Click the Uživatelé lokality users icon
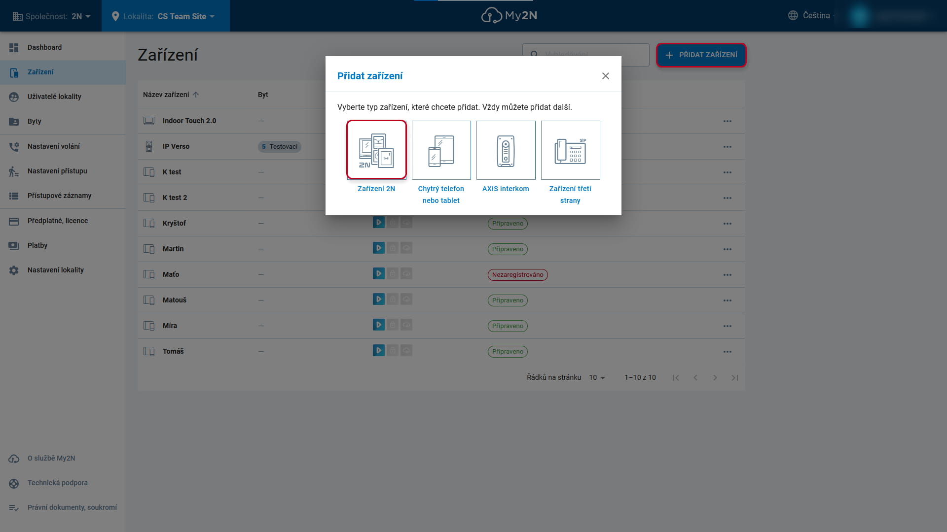Screen dimensions: 947x532 coord(14,97)
